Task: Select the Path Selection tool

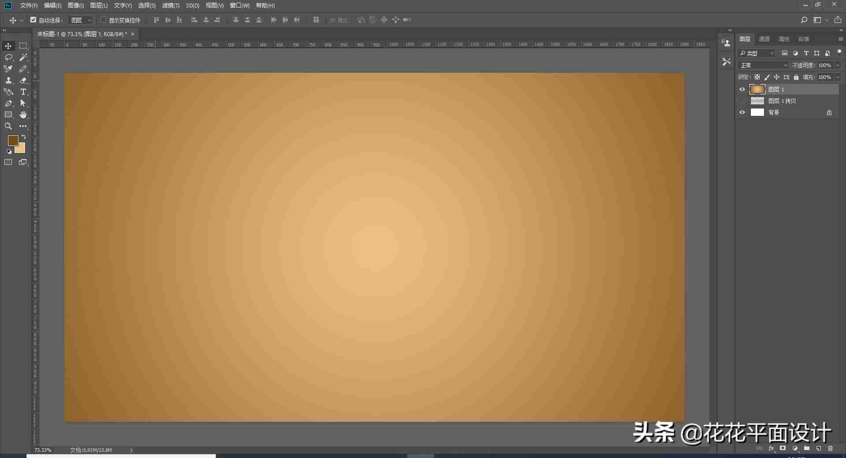Action: coord(23,103)
